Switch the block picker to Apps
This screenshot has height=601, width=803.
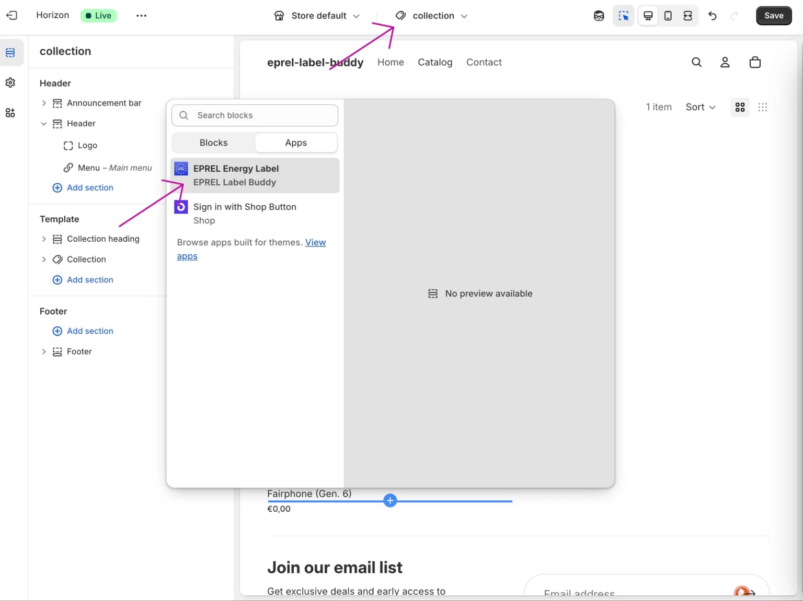(296, 143)
